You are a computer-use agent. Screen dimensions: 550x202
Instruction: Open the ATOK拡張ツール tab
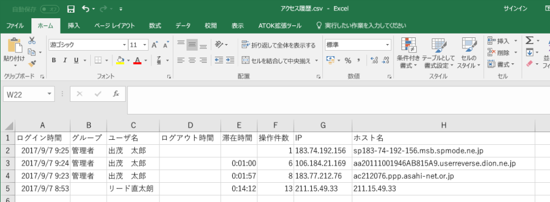pyautogui.click(x=279, y=26)
